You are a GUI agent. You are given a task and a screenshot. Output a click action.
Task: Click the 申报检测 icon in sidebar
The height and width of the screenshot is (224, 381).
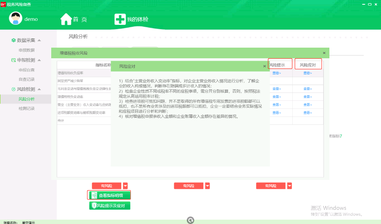[13, 60]
